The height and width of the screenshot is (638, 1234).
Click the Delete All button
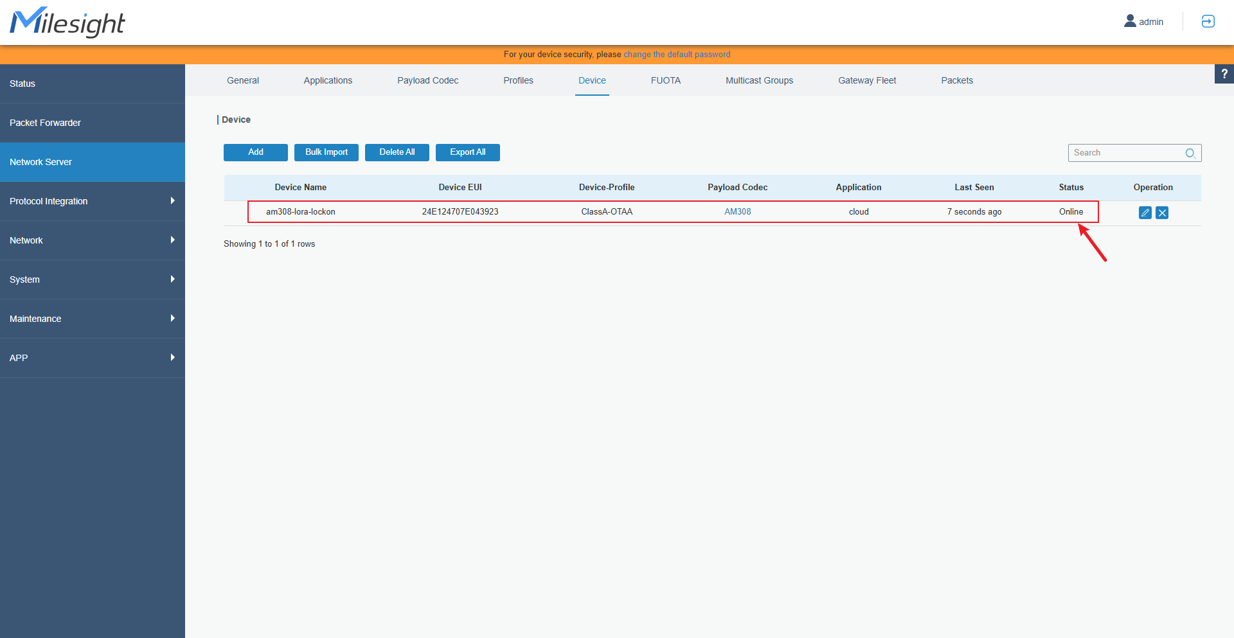click(397, 152)
